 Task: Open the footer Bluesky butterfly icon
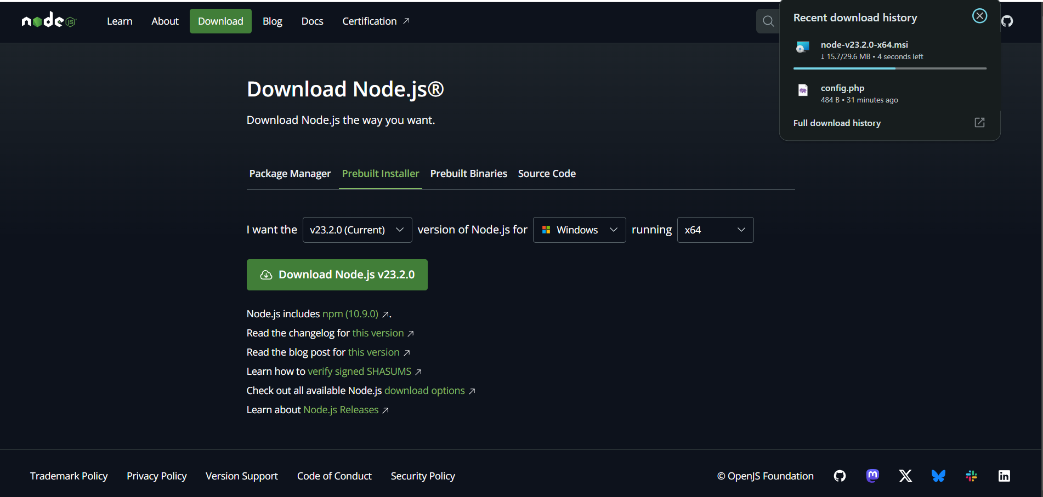point(938,476)
